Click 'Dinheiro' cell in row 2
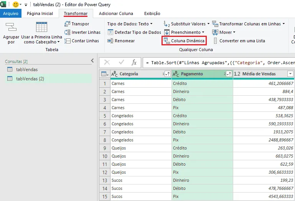This screenshot has height=201, width=295. point(202,91)
